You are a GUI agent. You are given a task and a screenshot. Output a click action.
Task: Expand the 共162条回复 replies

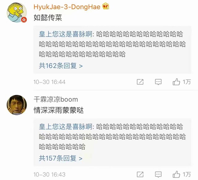61,66
